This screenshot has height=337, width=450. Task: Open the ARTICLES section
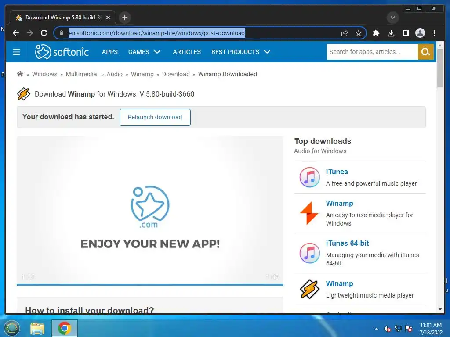[186, 52]
